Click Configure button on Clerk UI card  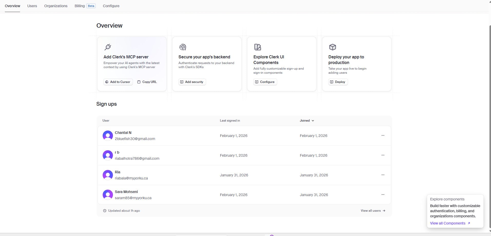(x=265, y=82)
